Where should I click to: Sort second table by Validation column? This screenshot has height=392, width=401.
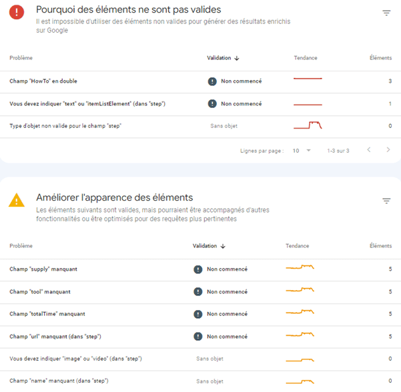(x=209, y=246)
